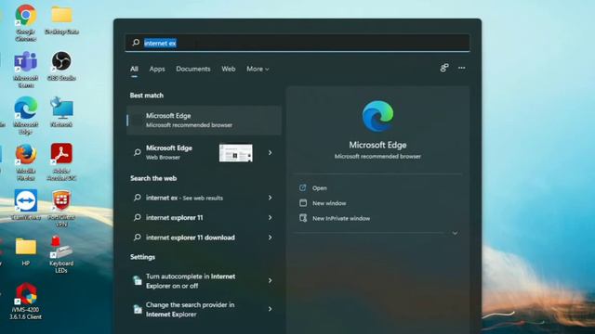Screen dimensions: 595x334
Task: Expand the search provider setting arrow
Action: (270, 309)
